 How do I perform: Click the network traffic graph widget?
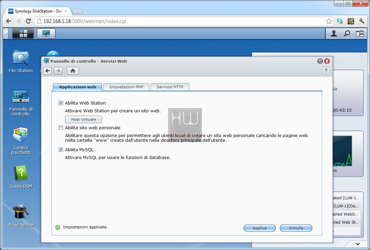[342, 151]
